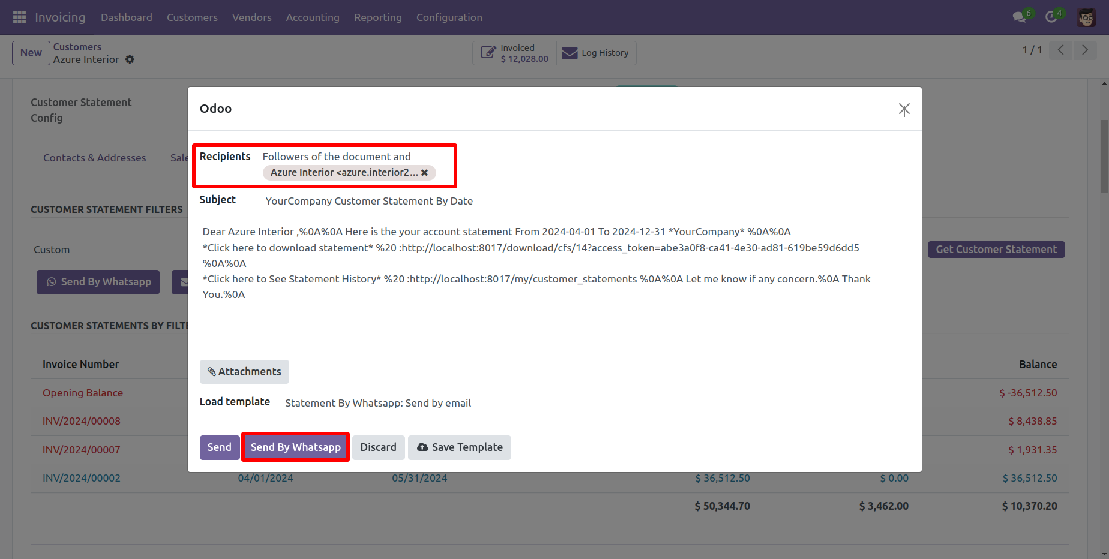1109x559 pixels.
Task: Open the chat messages icon with badge 6
Action: 1020,17
